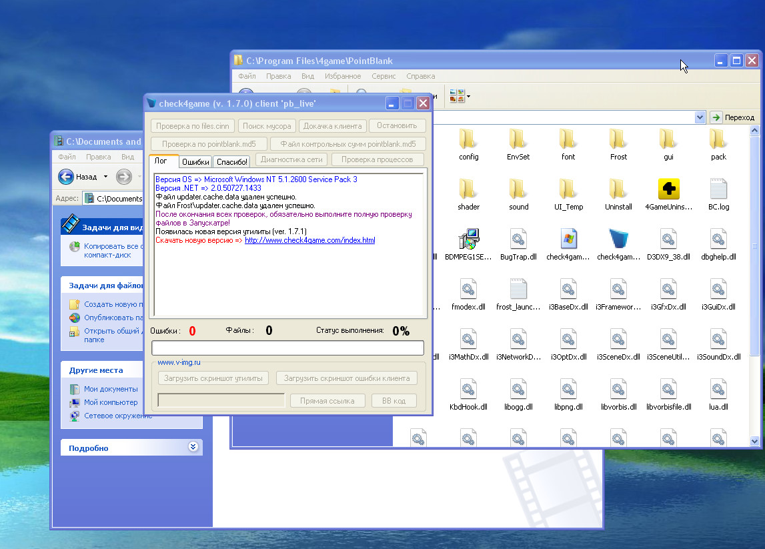Image resolution: width=765 pixels, height=549 pixels.
Task: Click Остановить button
Action: (397, 126)
